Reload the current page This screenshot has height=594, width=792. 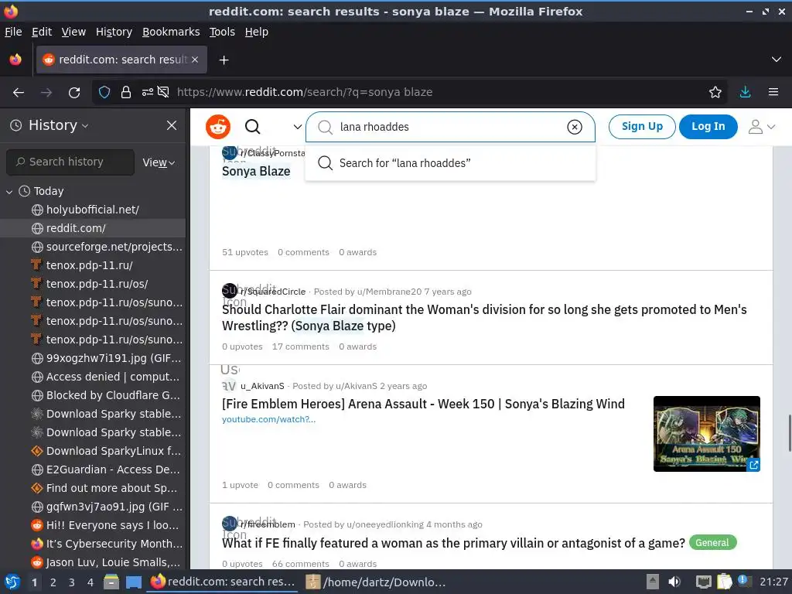point(74,93)
